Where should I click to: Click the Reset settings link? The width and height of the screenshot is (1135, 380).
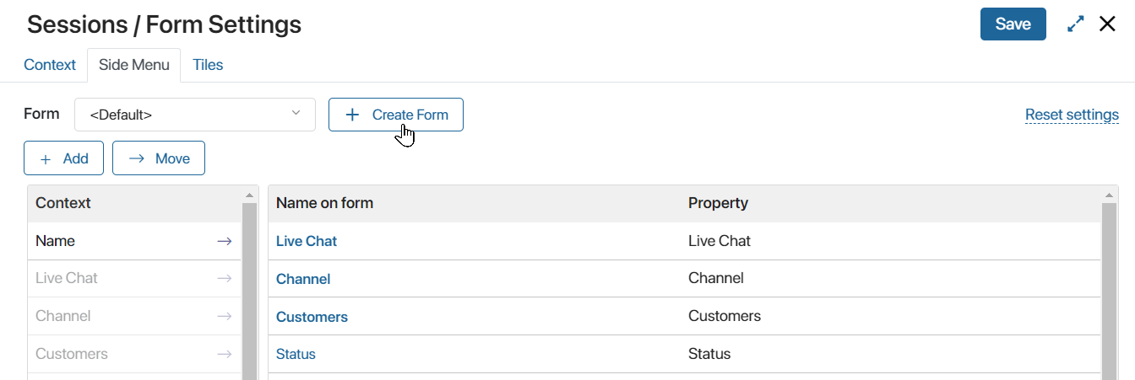(1072, 115)
